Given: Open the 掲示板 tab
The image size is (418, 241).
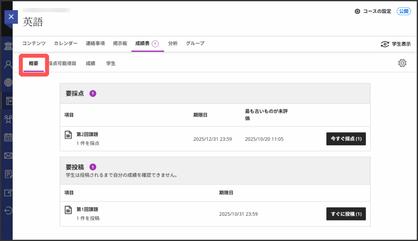Looking at the screenshot, I should coord(120,43).
